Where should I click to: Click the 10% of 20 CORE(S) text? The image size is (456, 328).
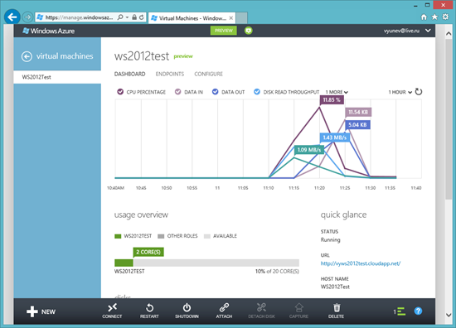[x=277, y=272]
